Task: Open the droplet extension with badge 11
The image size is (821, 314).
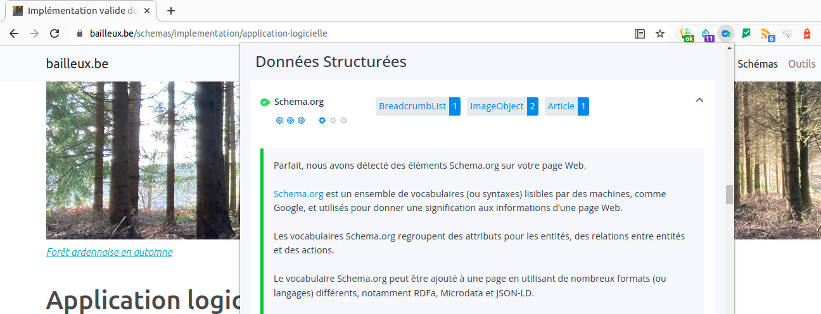Action: (x=707, y=35)
